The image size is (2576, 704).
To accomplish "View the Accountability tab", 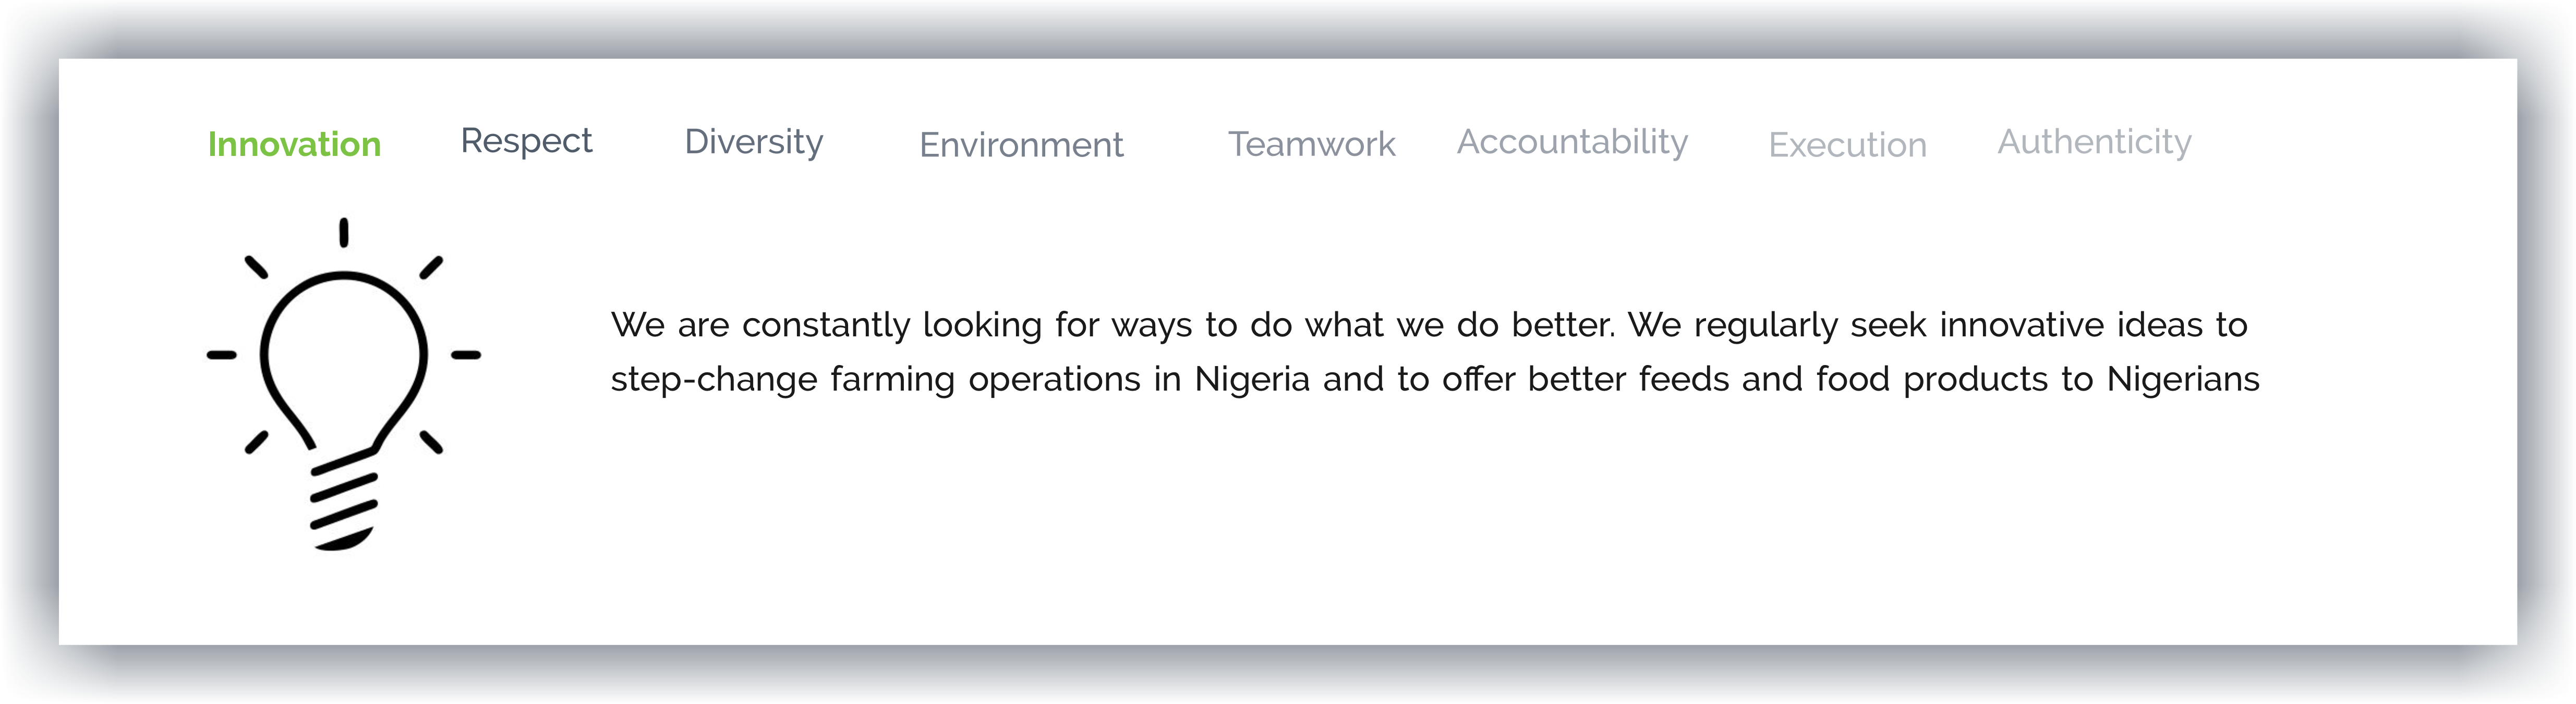I will [1572, 142].
